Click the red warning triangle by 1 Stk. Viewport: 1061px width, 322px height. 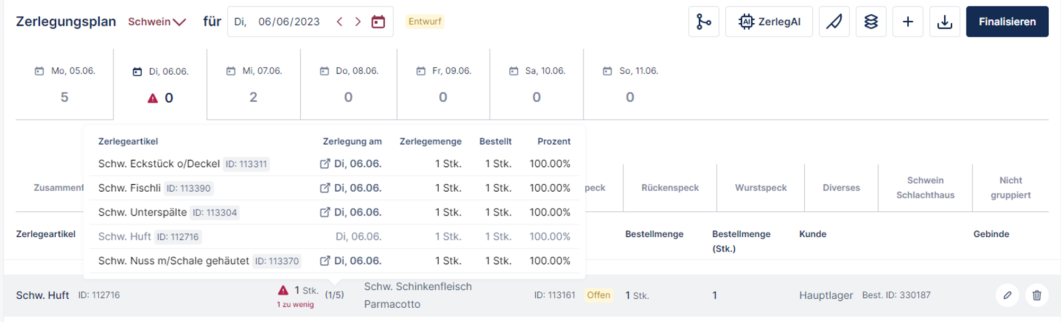click(283, 290)
